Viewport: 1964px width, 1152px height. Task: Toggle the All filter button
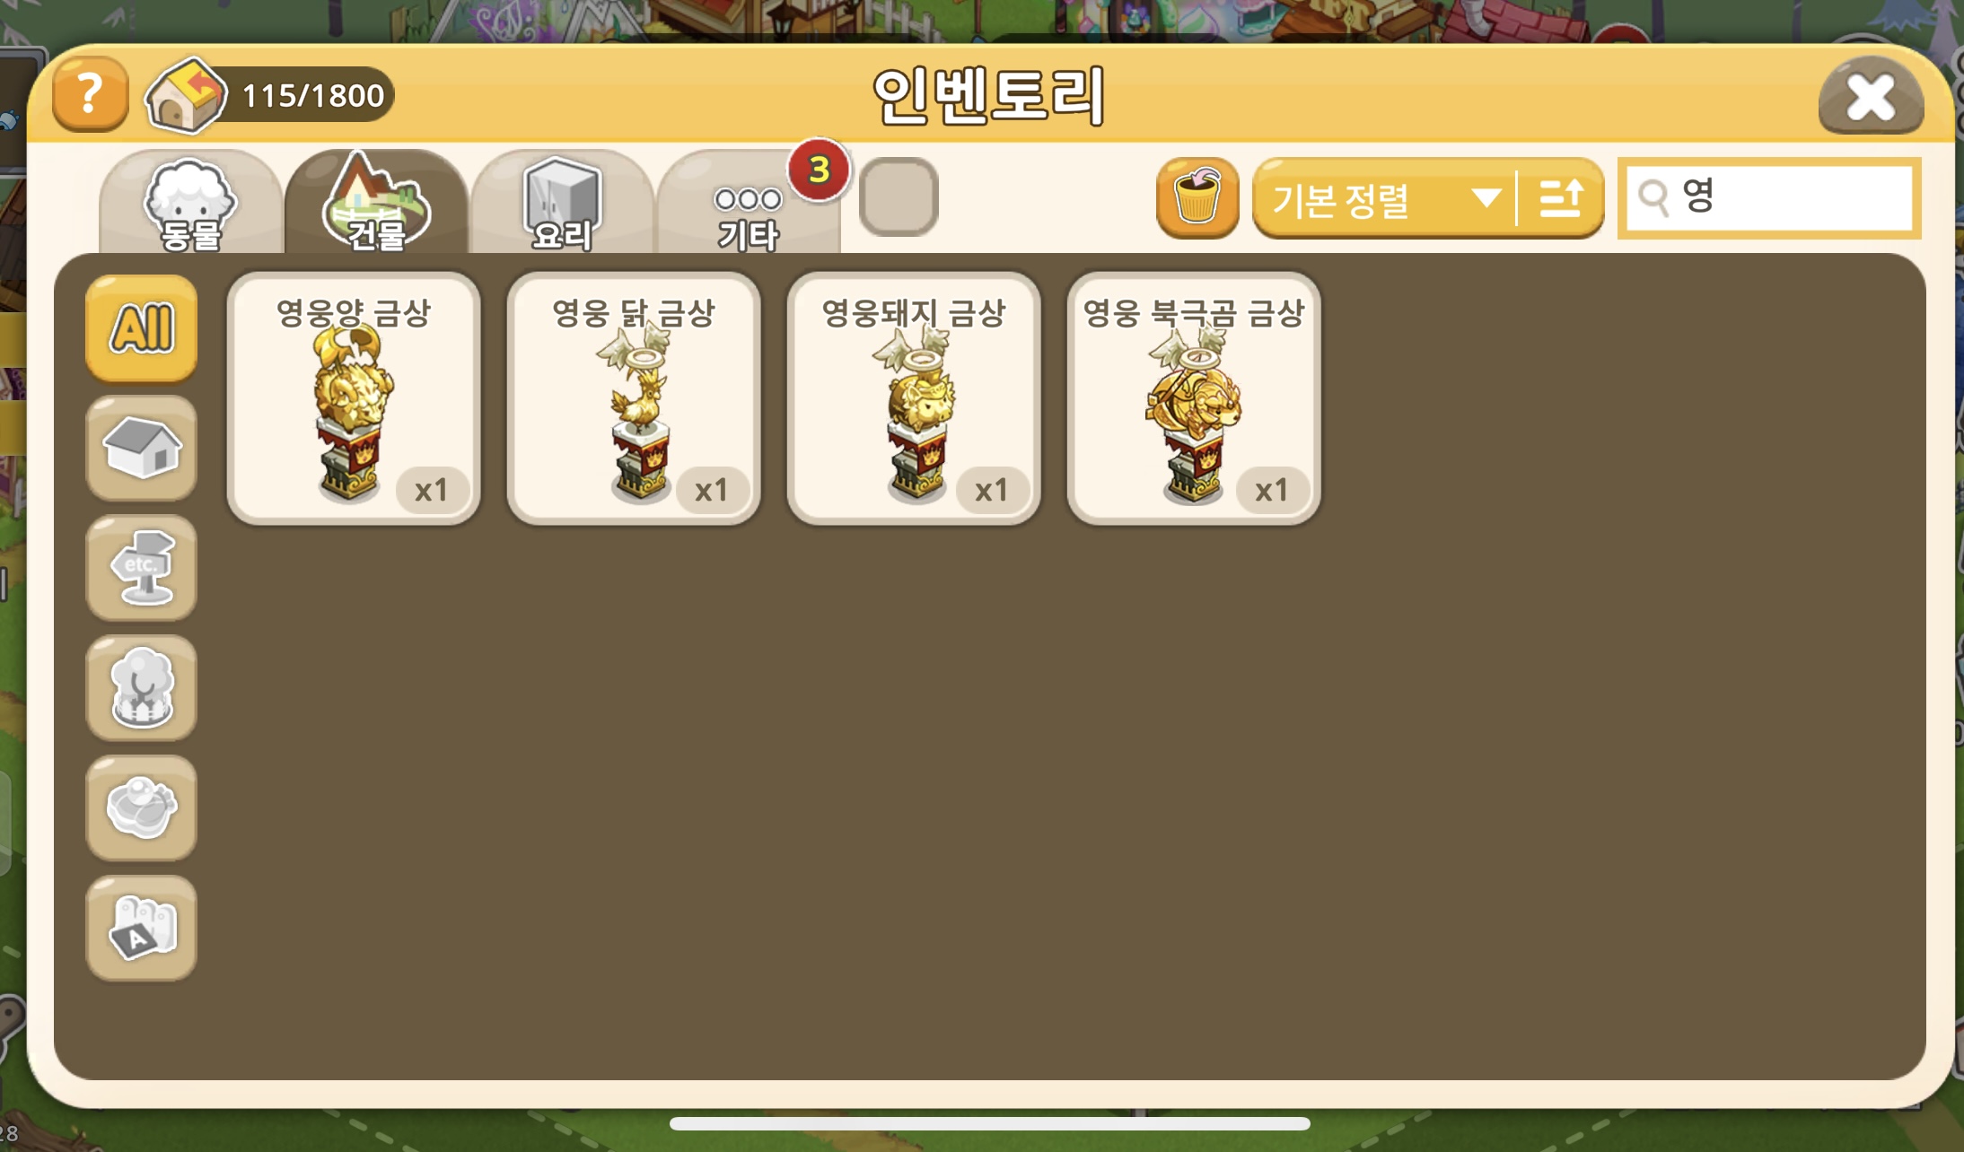point(142,327)
